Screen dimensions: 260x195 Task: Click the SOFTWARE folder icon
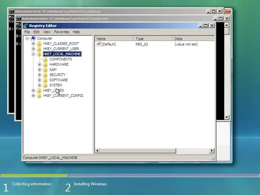pos(45,80)
